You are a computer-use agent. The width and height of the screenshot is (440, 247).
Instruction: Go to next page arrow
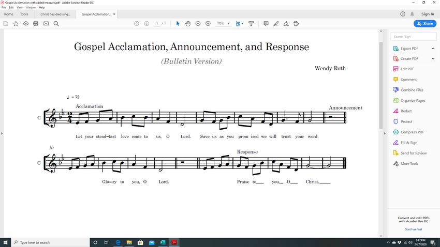[x=146, y=24]
